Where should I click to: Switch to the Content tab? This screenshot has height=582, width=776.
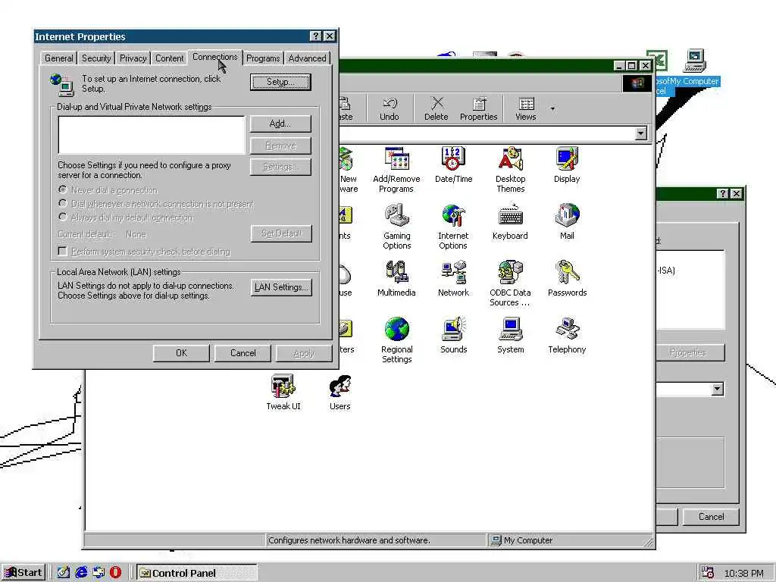coord(169,58)
